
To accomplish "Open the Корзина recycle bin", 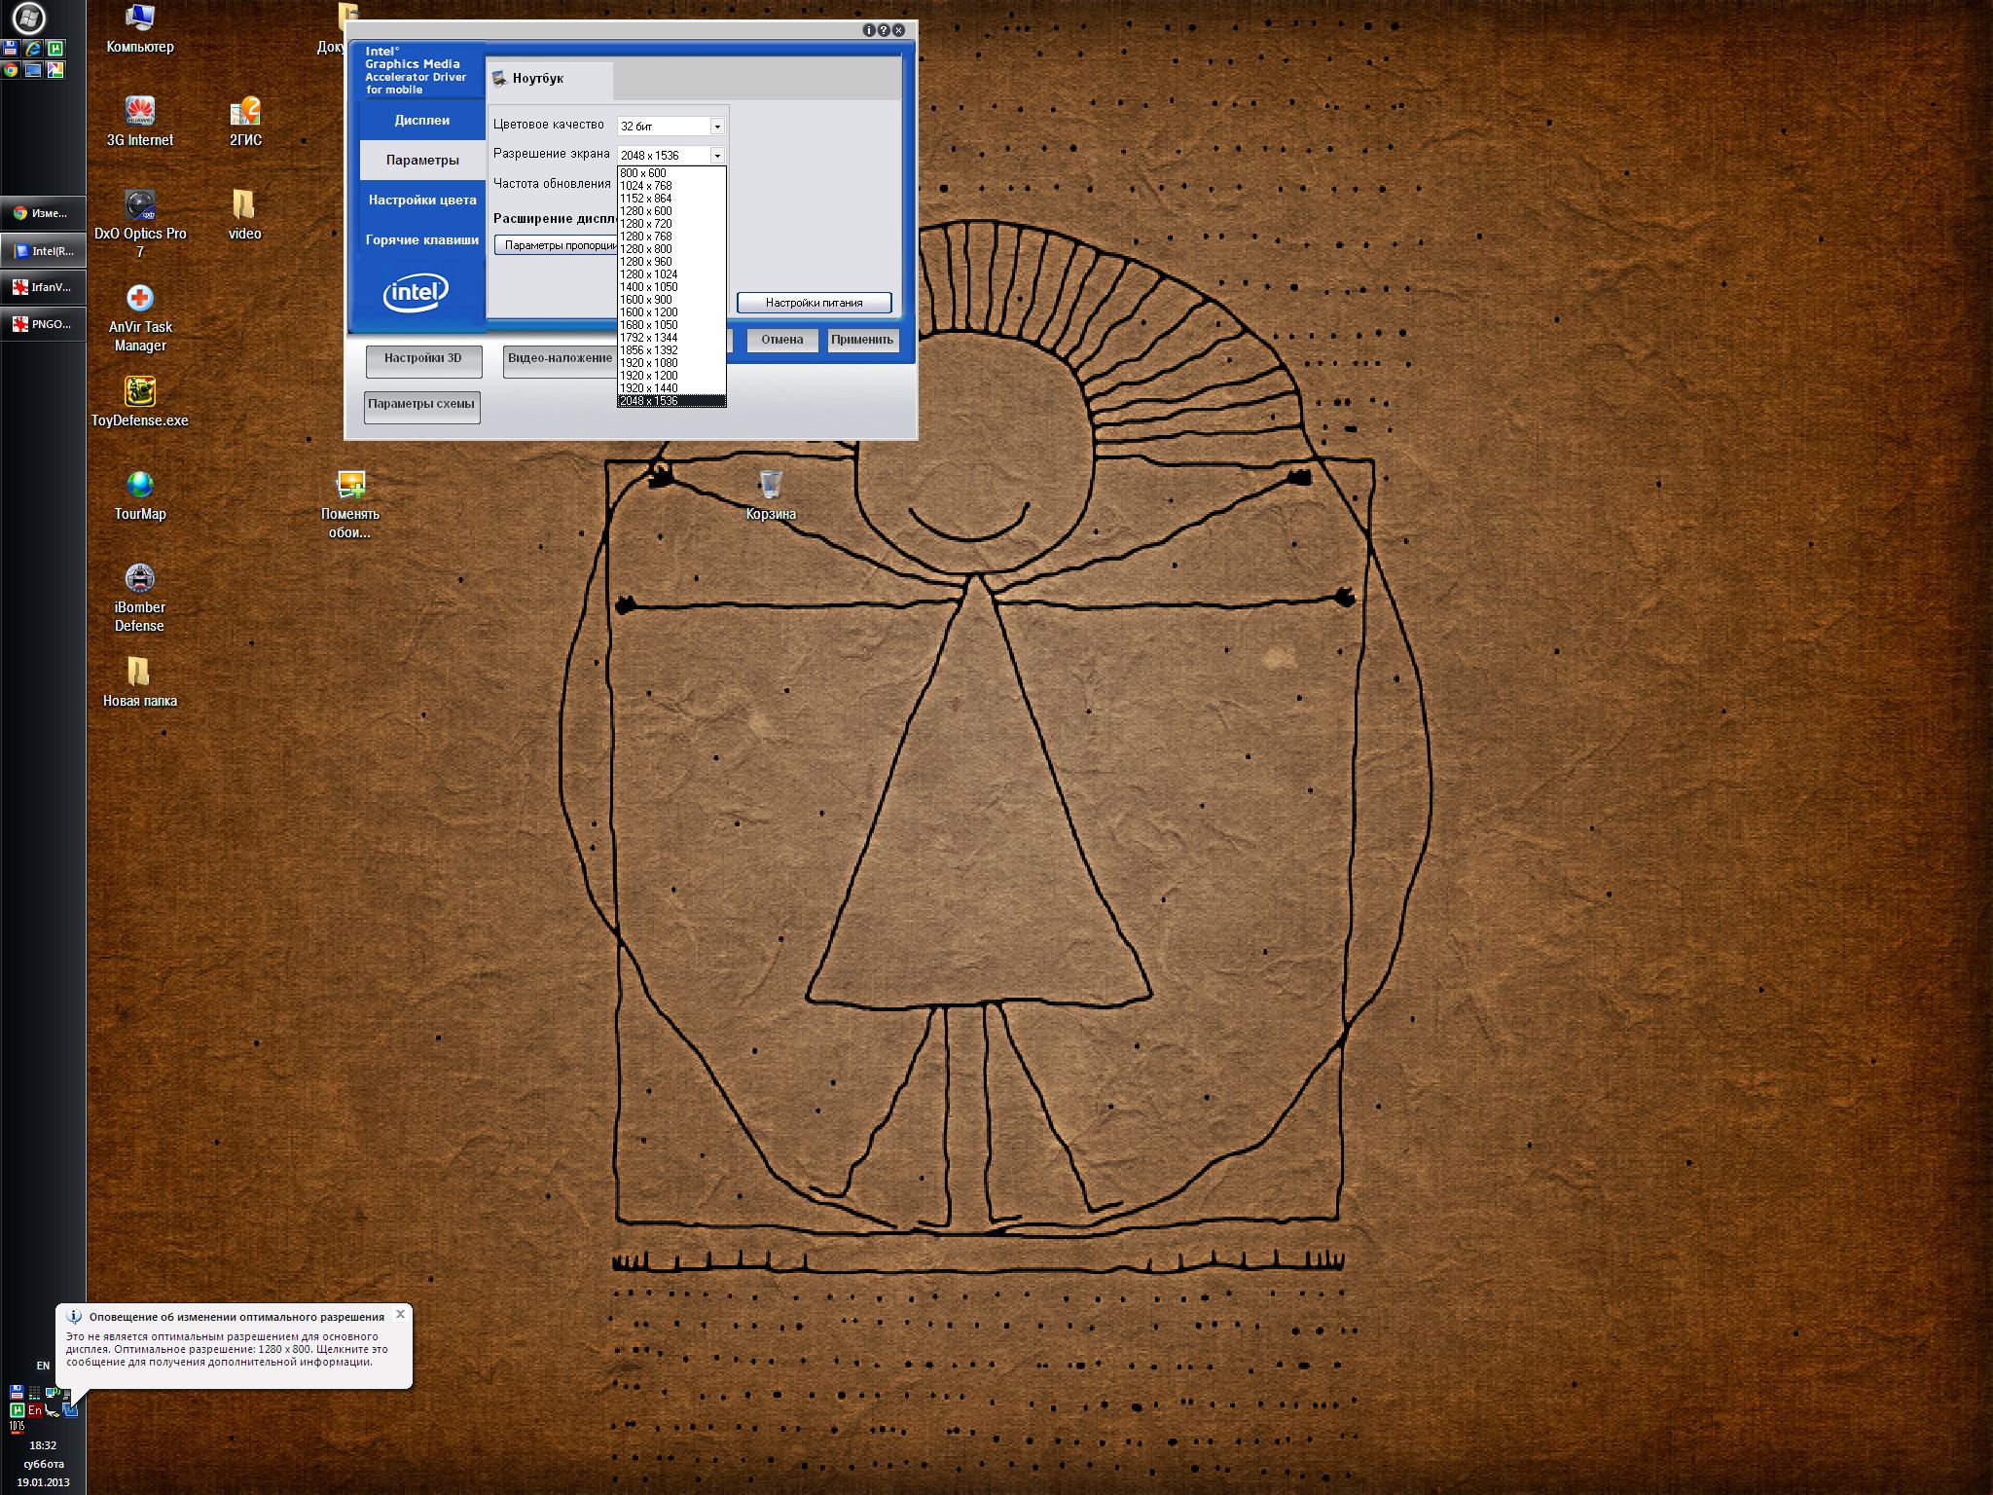I will tap(771, 495).
